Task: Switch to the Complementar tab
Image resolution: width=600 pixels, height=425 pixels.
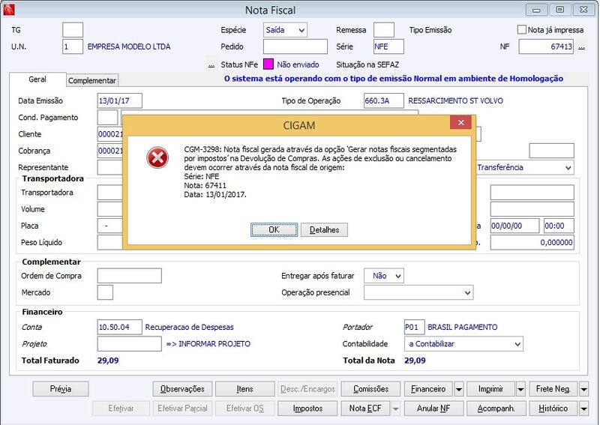Action: (92, 80)
